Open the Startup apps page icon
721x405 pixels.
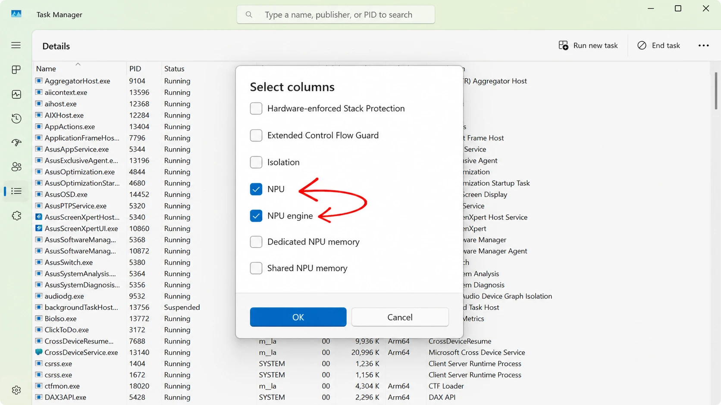pyautogui.click(x=16, y=142)
